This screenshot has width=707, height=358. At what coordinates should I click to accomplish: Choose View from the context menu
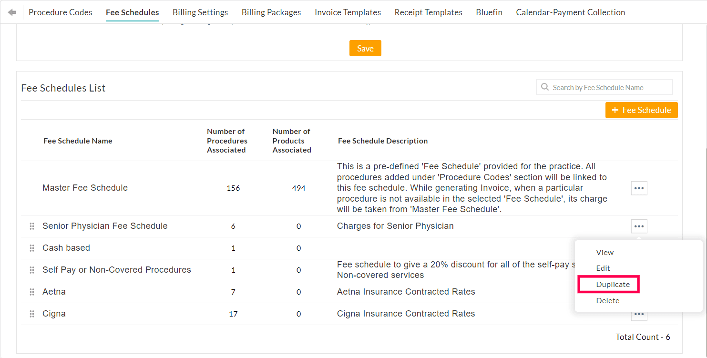(x=605, y=252)
